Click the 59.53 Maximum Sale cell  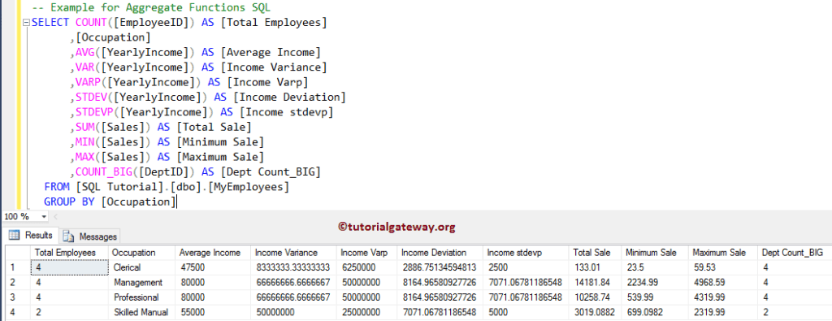(722, 267)
